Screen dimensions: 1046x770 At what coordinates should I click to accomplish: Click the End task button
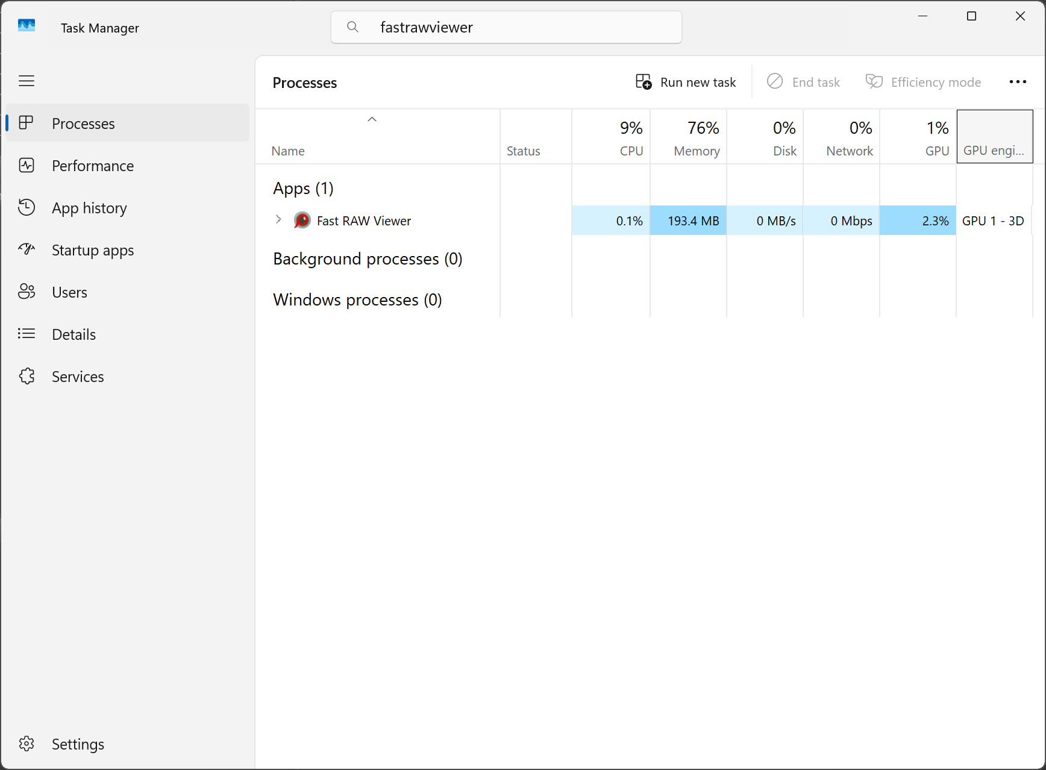803,82
